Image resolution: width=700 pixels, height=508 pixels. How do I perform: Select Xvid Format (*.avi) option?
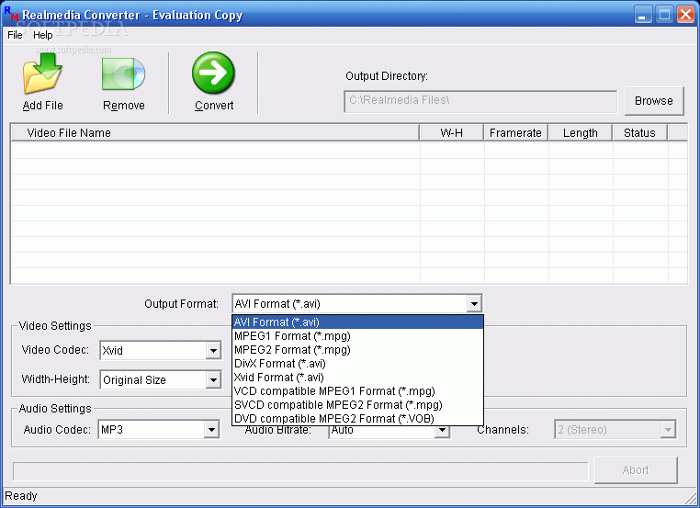pyautogui.click(x=357, y=378)
